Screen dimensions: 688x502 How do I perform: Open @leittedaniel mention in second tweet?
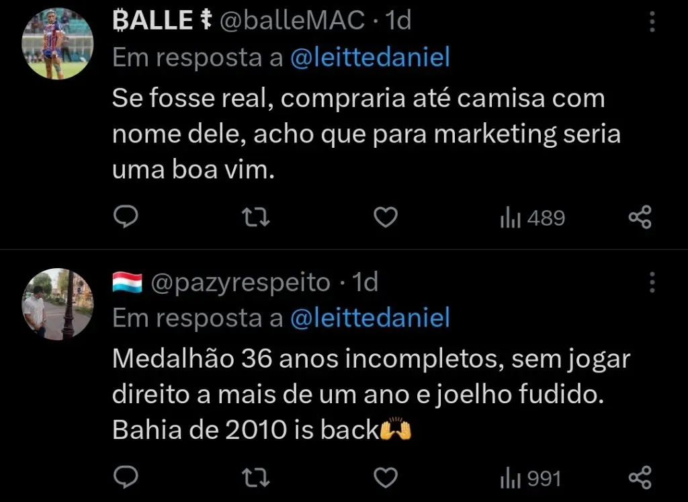click(x=370, y=318)
